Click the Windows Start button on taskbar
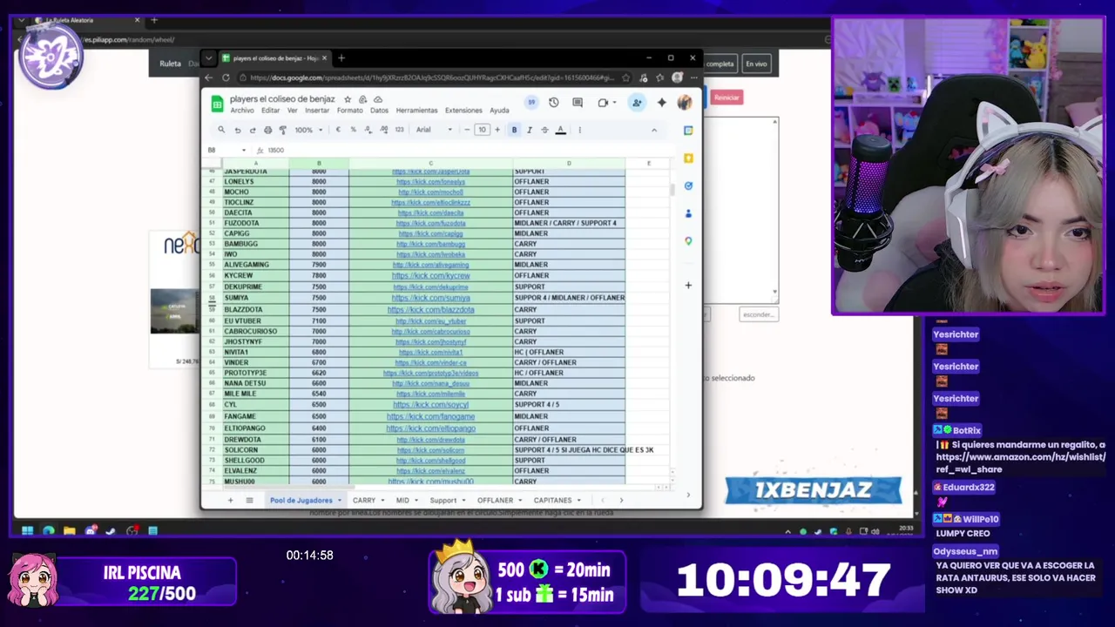This screenshot has height=627, width=1115. [x=27, y=530]
